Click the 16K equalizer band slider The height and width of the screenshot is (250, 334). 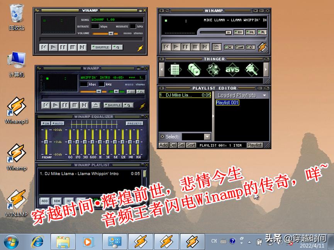tap(137, 142)
